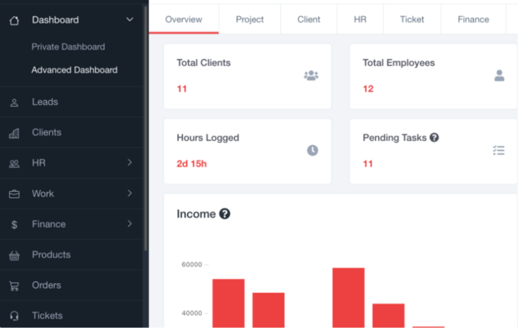Image resolution: width=518 pixels, height=328 pixels.
Task: Click the Orders shopping cart icon
Action: 14,285
